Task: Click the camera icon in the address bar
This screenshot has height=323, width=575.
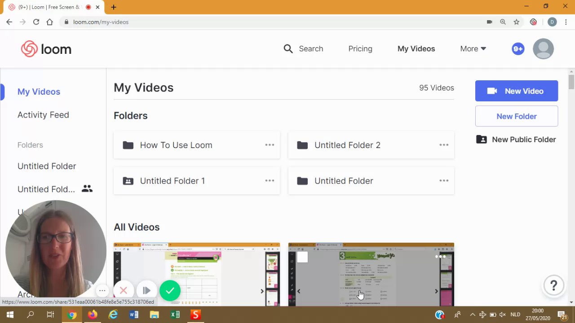Action: 490,22
